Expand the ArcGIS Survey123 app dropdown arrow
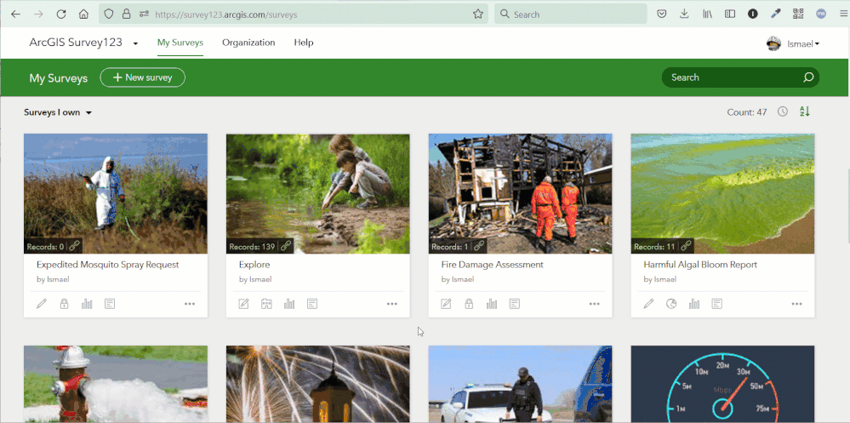The height and width of the screenshot is (423, 850). pos(135,43)
